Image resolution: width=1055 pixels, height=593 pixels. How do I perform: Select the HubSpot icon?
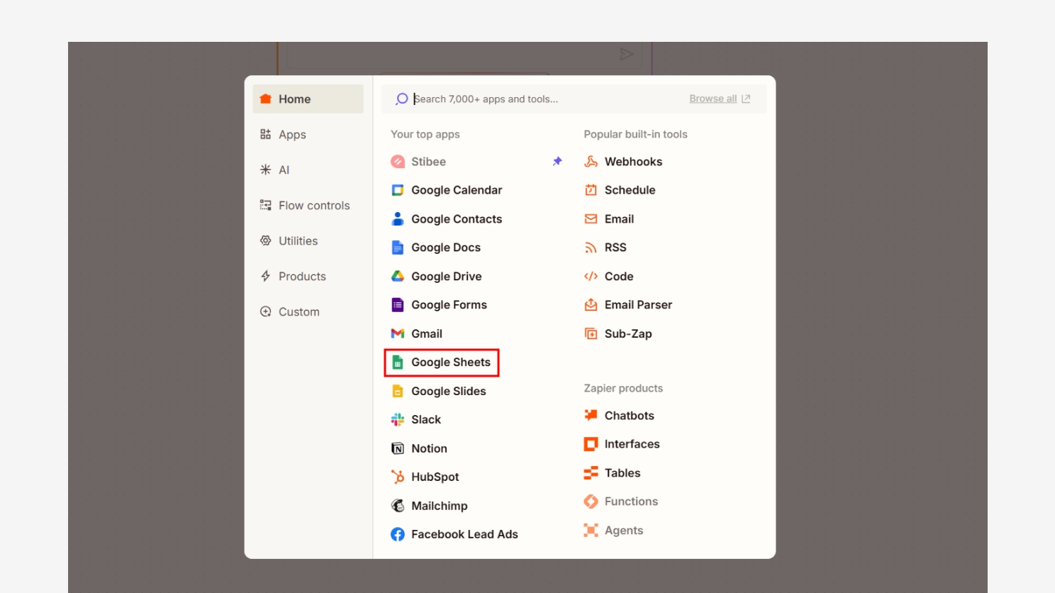pyautogui.click(x=398, y=477)
